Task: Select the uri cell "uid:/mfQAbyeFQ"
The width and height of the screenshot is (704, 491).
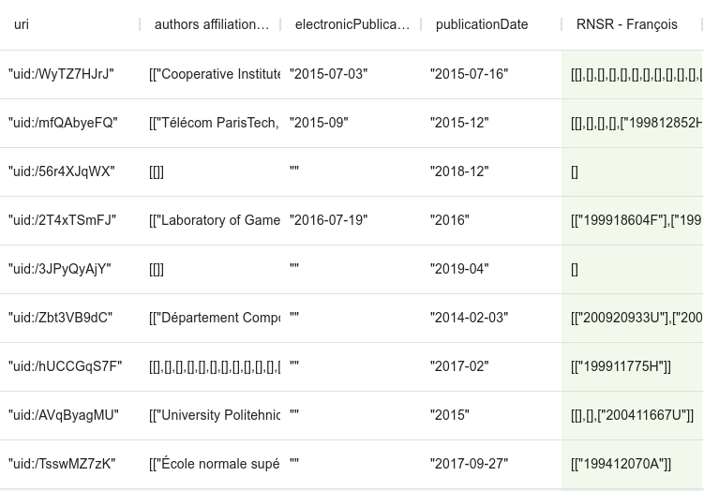Action: tap(63, 123)
